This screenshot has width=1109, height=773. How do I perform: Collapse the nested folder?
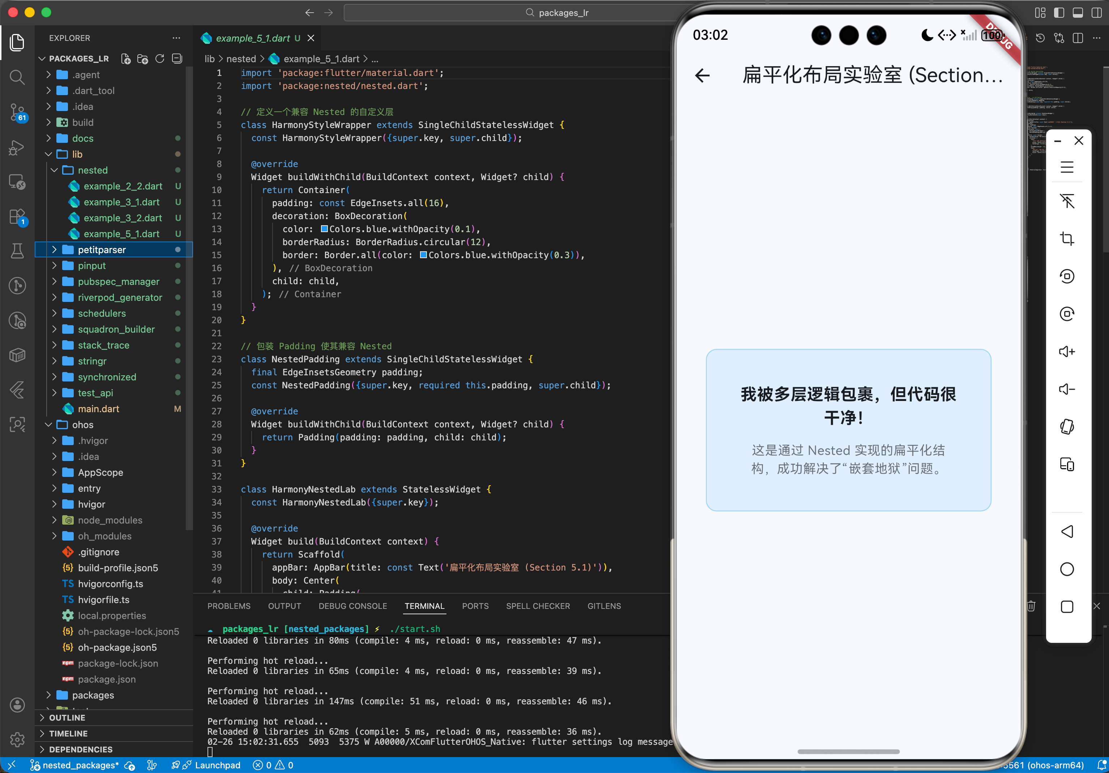pyautogui.click(x=114, y=170)
